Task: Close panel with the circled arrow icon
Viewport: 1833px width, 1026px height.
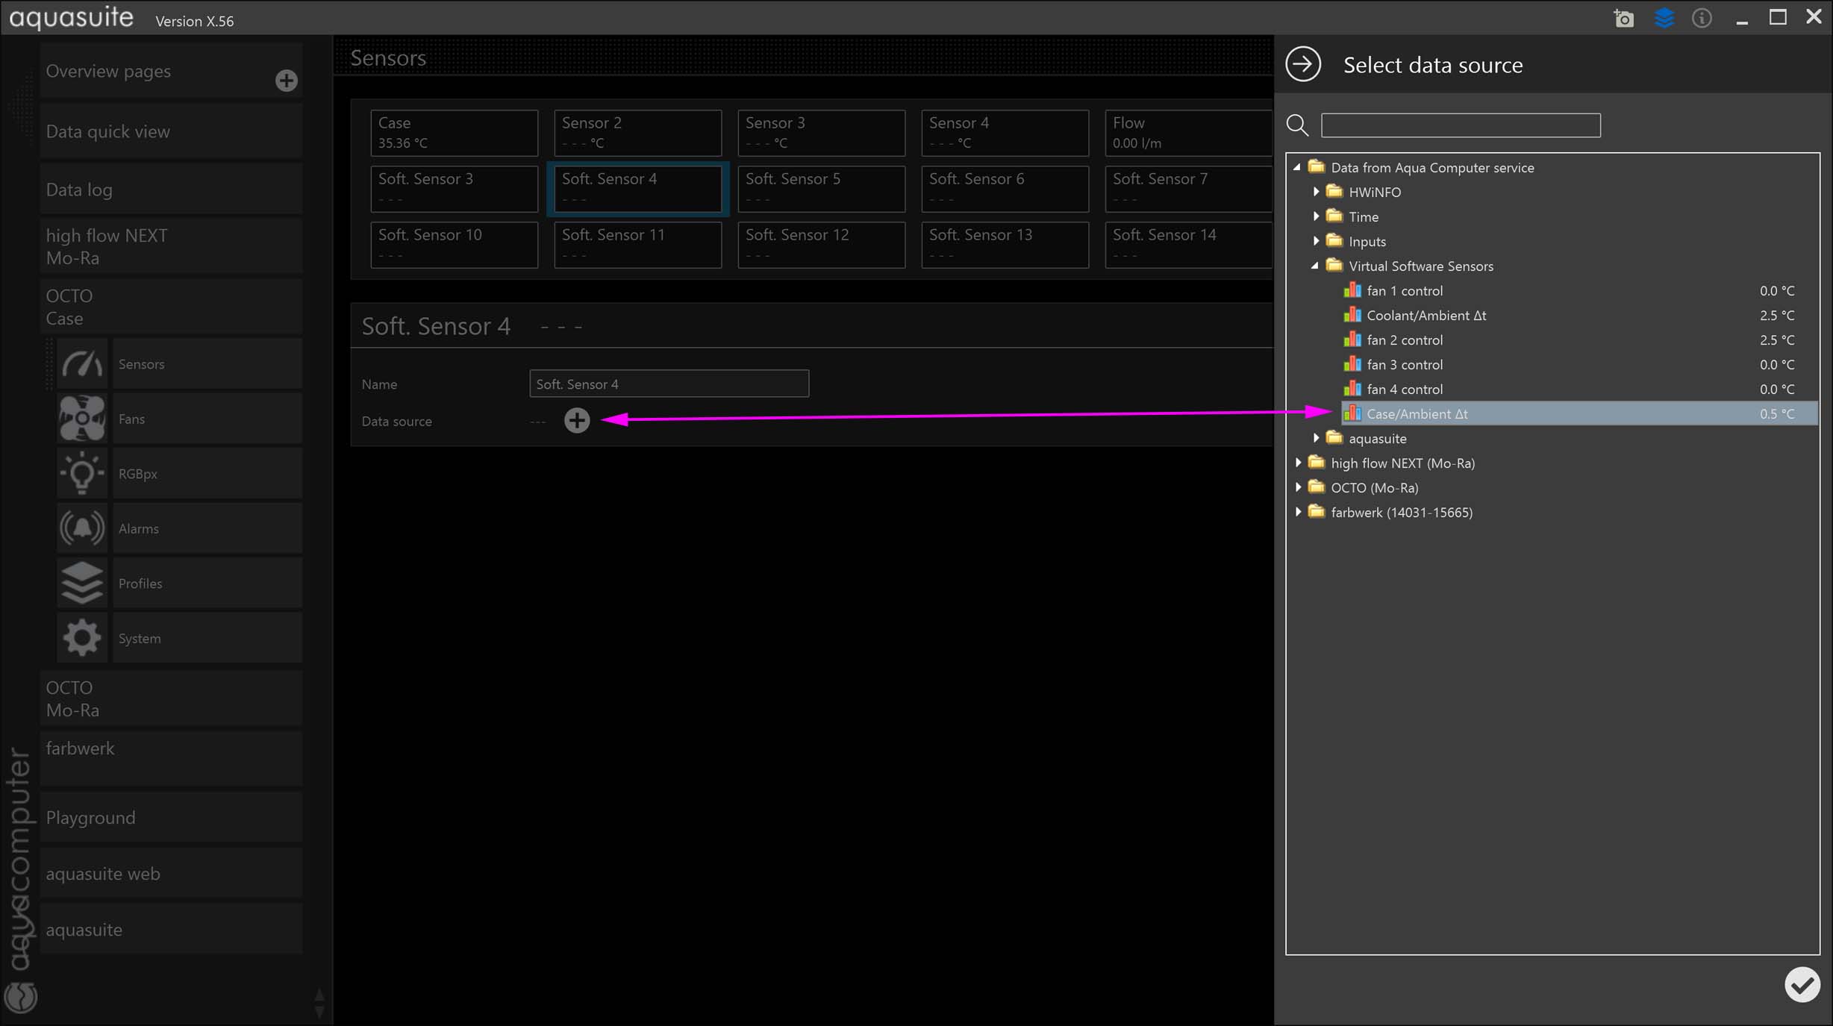Action: [1303, 64]
